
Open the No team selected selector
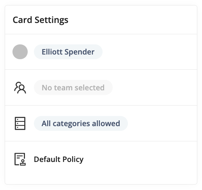tap(73, 88)
